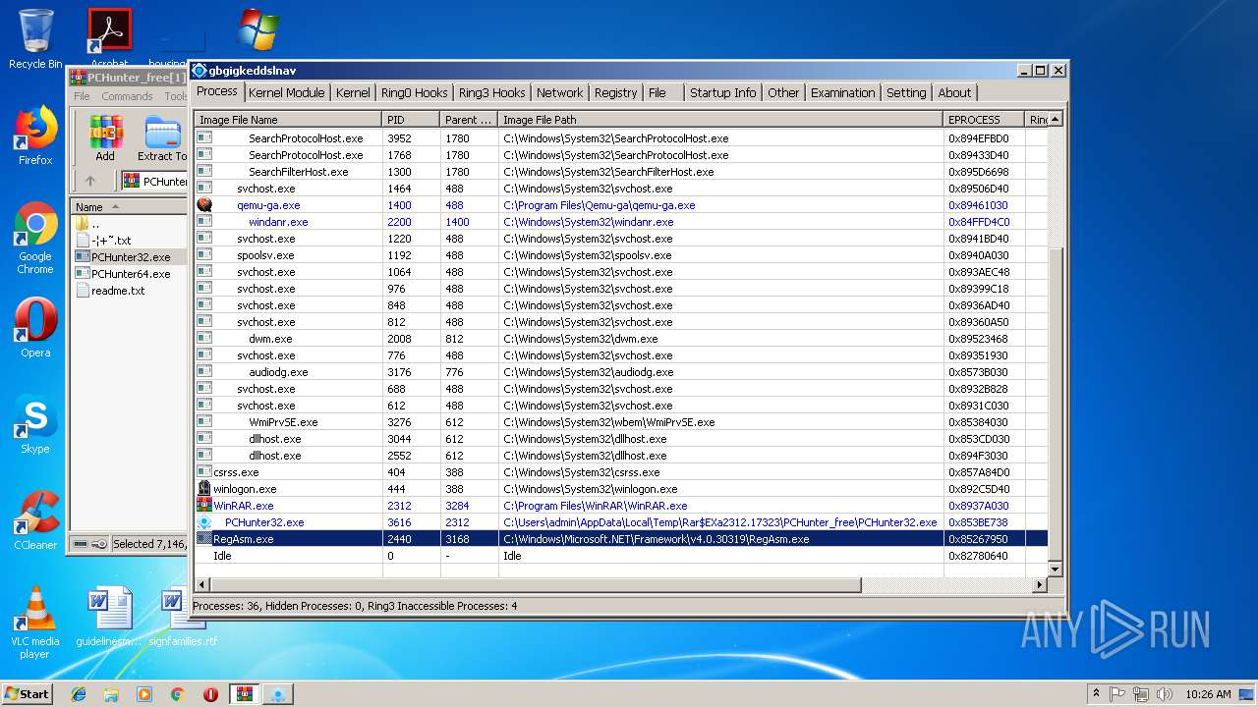
Task: Select the spoolsv.exe process row
Action: [620, 255]
